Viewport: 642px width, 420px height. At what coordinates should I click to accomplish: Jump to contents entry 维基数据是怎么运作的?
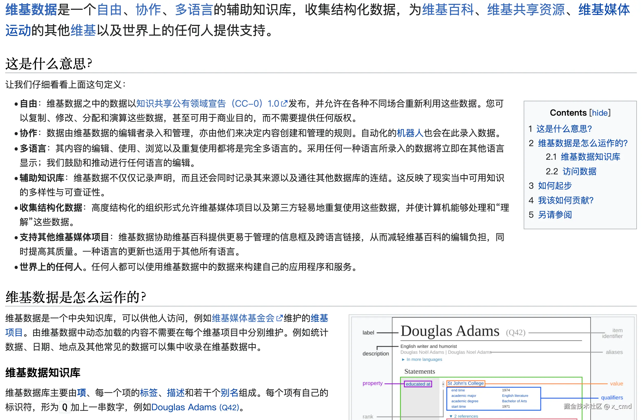click(x=583, y=143)
